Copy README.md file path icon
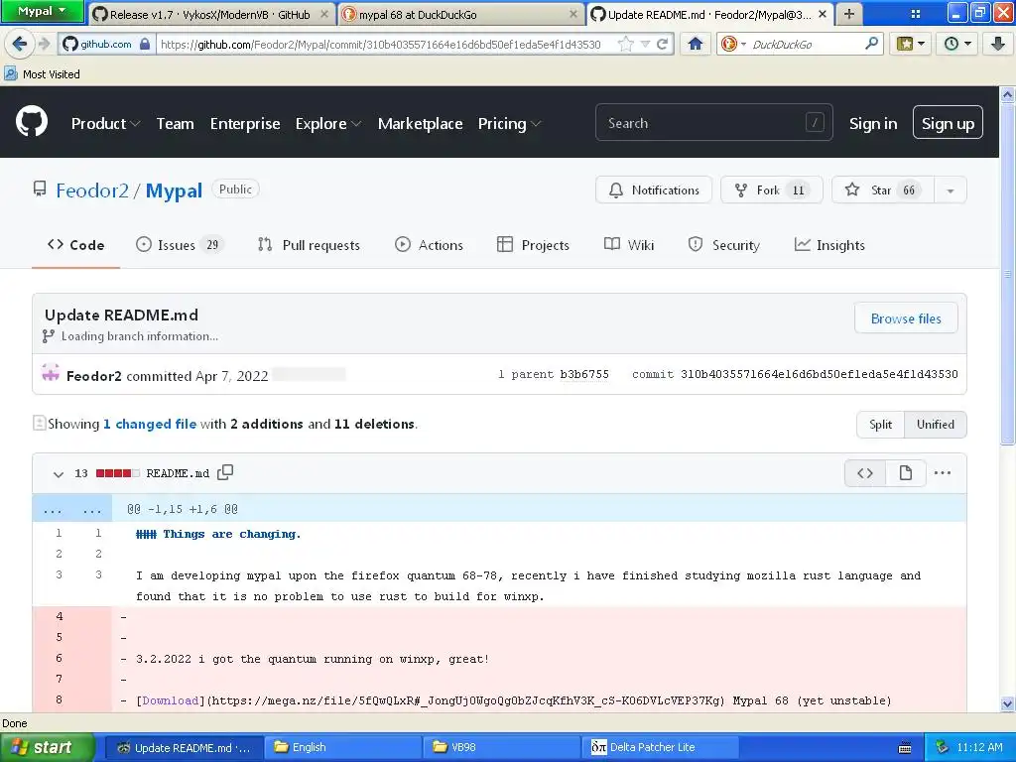The width and height of the screenshot is (1016, 762). point(225,473)
